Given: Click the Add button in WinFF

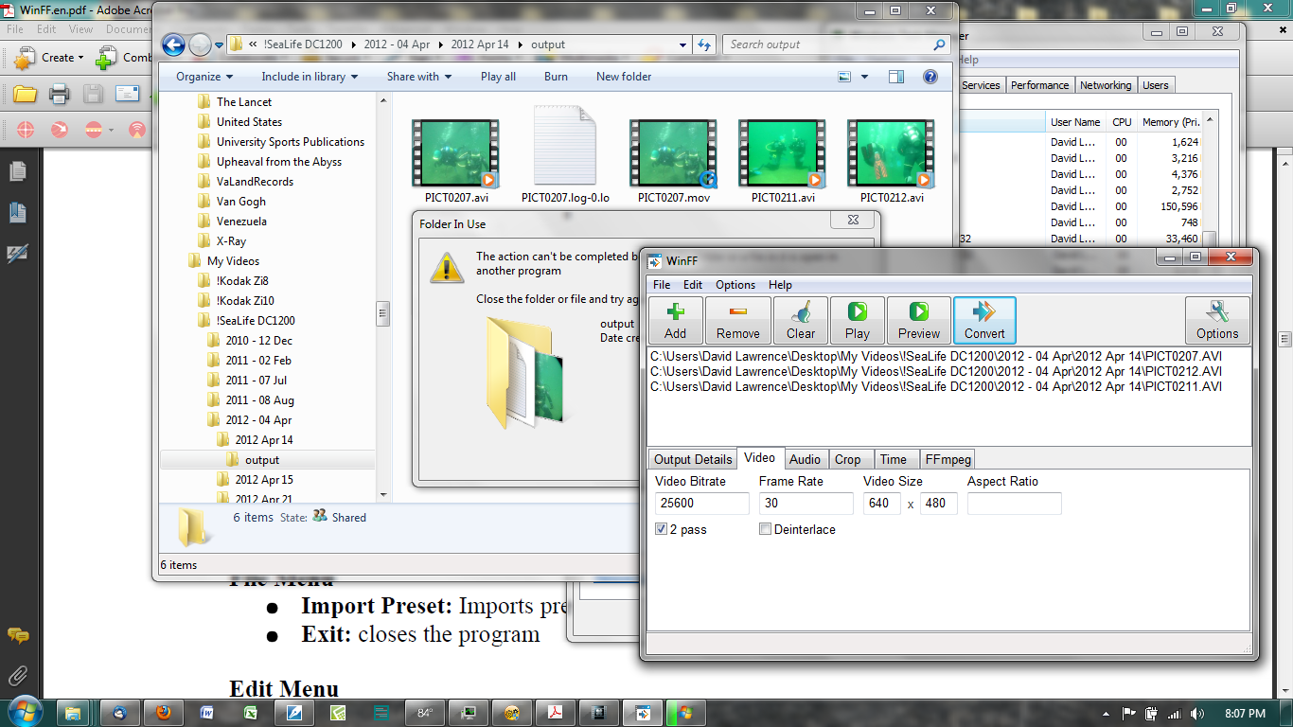Looking at the screenshot, I should point(675,320).
